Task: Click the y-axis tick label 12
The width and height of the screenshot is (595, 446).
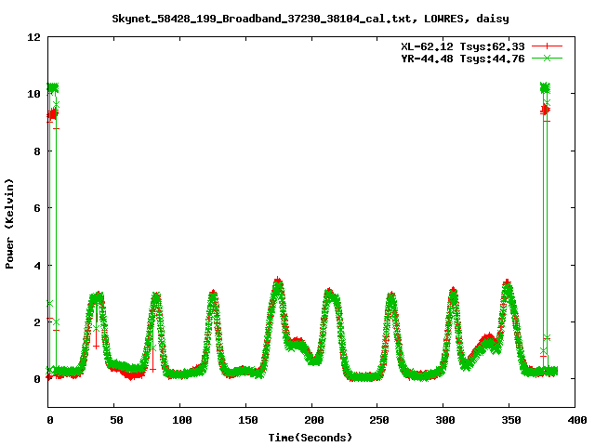Action: [x=33, y=37]
